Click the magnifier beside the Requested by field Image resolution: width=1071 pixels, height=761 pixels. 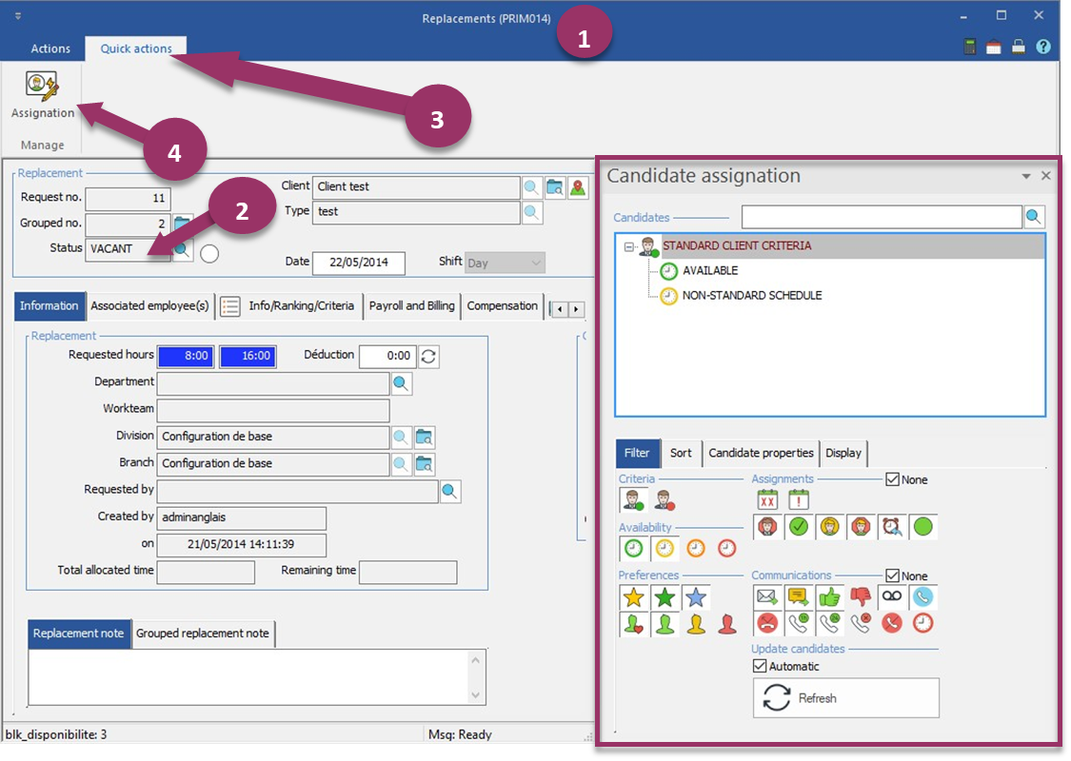click(x=450, y=492)
